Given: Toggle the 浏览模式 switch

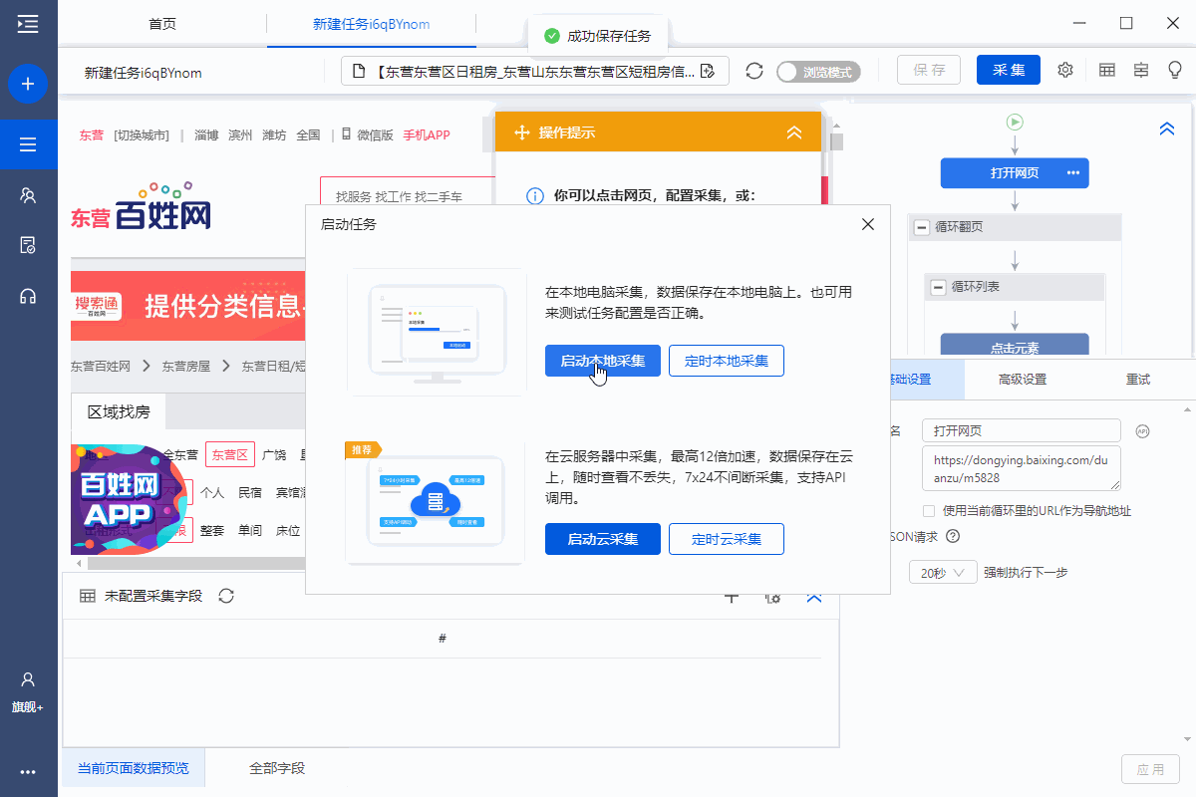Looking at the screenshot, I should click(817, 72).
